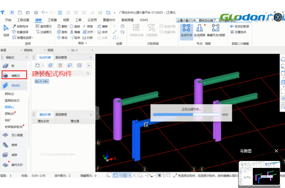Click 过滤图元 filter elements tool
The width and height of the screenshot is (285, 188).
[44, 32]
